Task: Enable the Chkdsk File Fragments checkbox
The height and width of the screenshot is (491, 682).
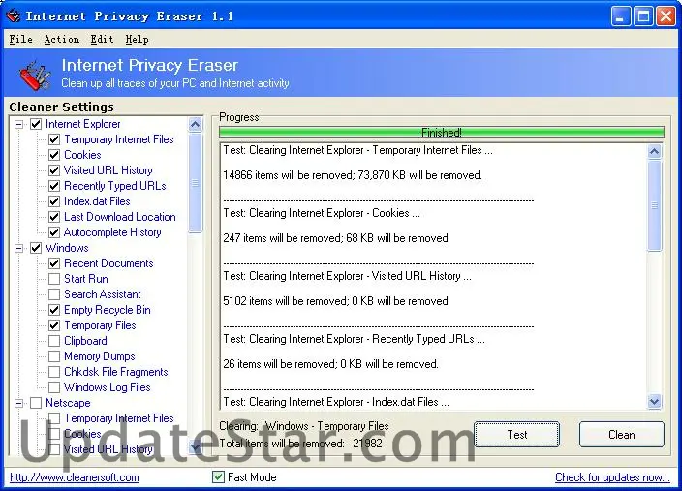Action: pos(54,372)
